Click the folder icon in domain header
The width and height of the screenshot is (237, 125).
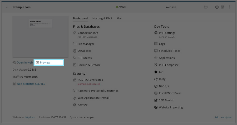pyautogui.click(x=206, y=7)
